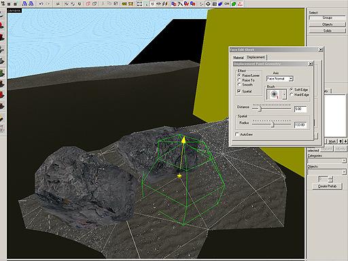
Task: Toggle the dashed-rectangle select-by-handles icon
Action: tap(139, 3)
